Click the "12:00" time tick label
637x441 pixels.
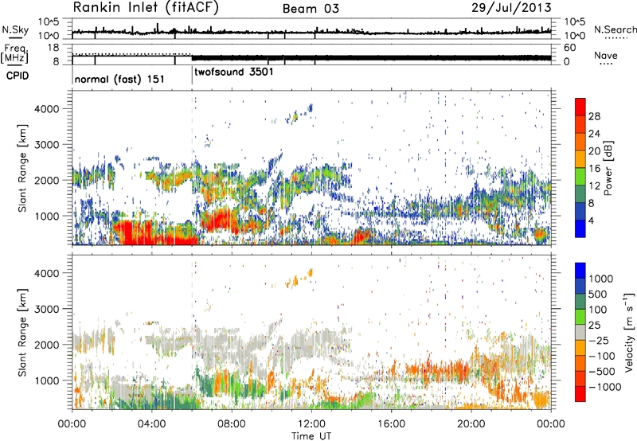click(x=311, y=424)
